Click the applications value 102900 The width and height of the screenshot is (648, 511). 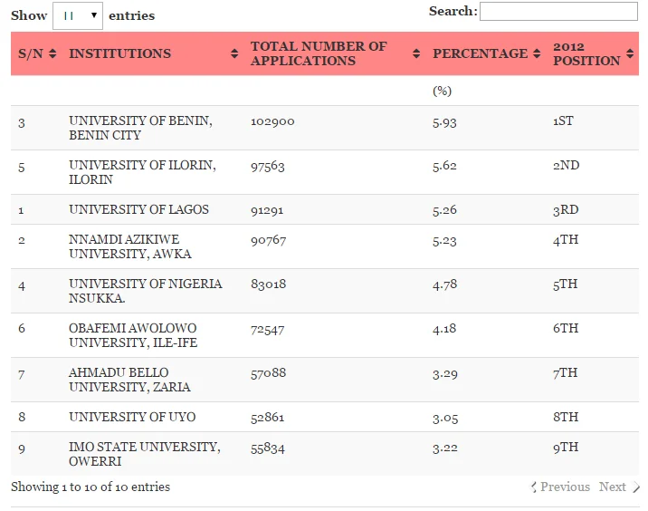tap(272, 121)
